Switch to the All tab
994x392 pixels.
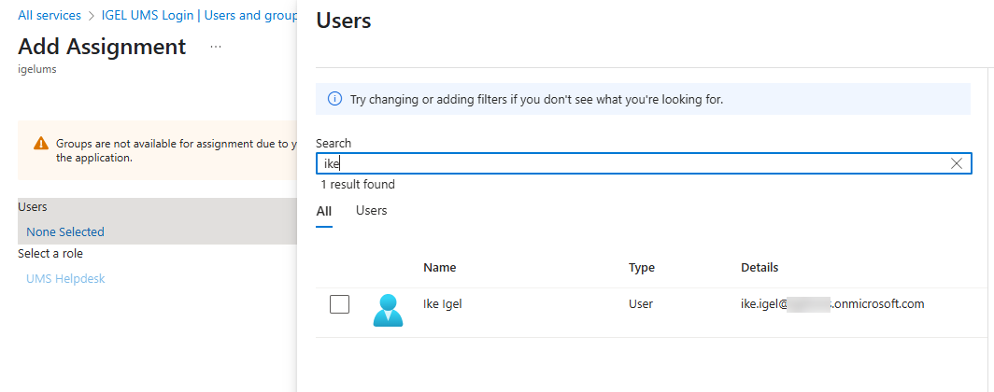pyautogui.click(x=323, y=211)
